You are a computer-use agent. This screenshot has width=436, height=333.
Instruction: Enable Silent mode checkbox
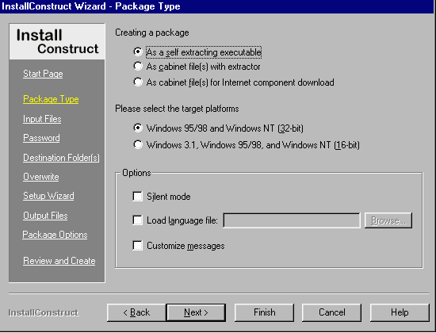(x=137, y=196)
